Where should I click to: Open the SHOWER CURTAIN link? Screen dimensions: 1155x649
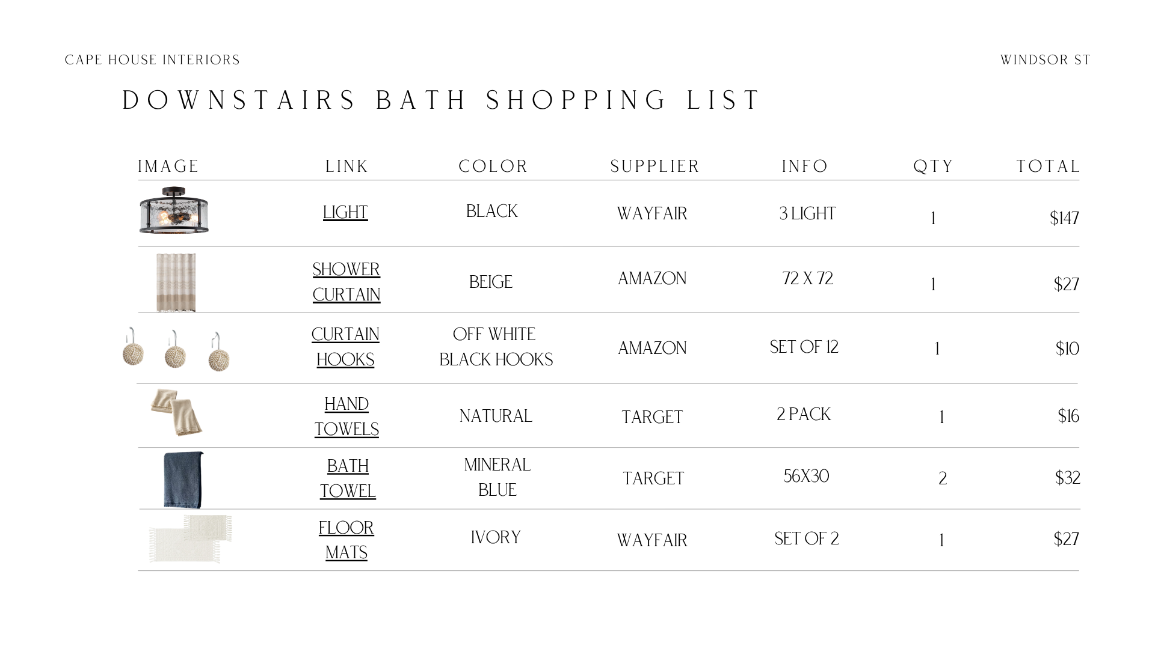coord(346,282)
